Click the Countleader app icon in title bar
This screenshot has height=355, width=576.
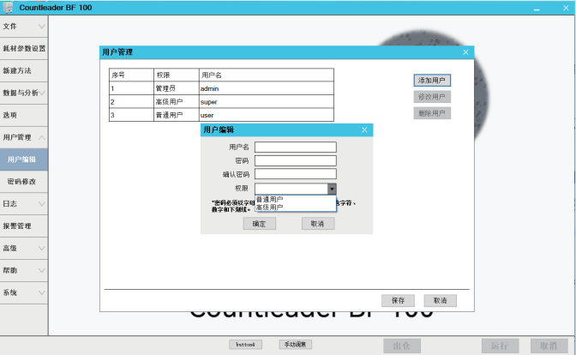coord(7,8)
